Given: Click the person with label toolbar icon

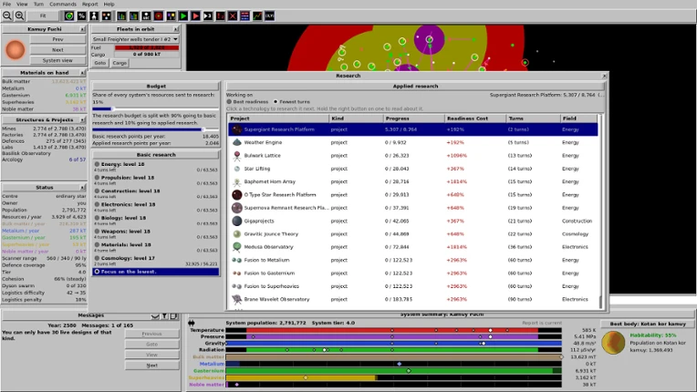Looking at the screenshot, I should (146, 16).
